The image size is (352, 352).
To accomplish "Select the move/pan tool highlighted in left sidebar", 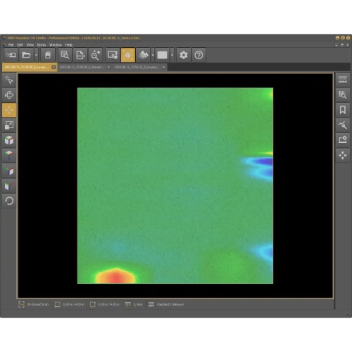I will (x=9, y=110).
